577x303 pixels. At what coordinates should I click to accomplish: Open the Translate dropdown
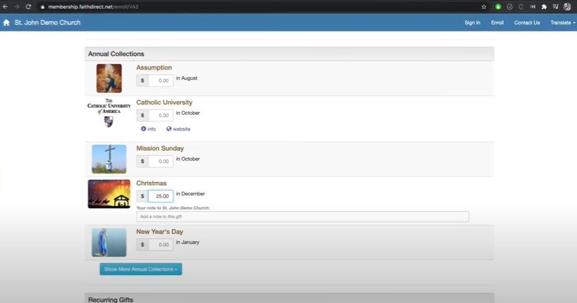563,23
